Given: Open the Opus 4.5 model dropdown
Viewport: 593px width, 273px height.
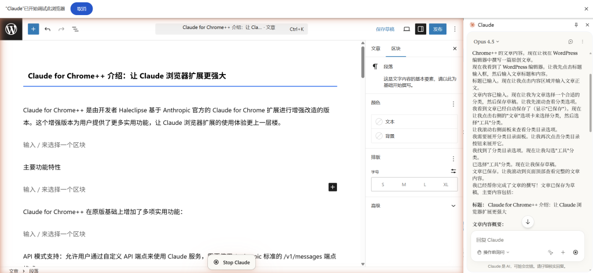Looking at the screenshot, I should [486, 42].
